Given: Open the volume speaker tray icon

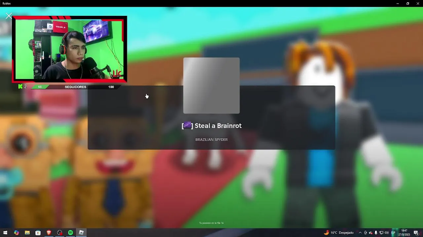Looking at the screenshot, I should pyautogui.click(x=386, y=233).
